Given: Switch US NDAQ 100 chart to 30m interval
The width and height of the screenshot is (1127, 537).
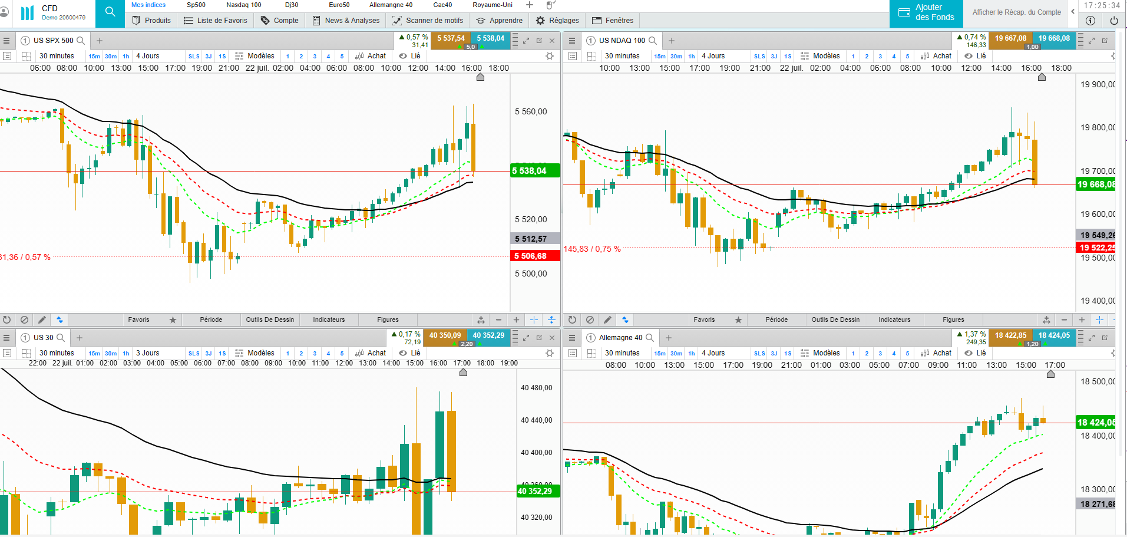Looking at the screenshot, I should (x=676, y=57).
